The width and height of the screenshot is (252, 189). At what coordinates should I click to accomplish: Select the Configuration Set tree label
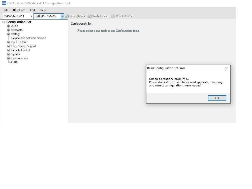[19, 22]
